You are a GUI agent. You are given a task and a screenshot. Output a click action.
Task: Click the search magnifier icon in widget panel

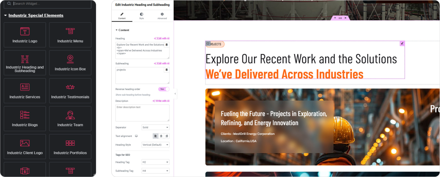9,4
